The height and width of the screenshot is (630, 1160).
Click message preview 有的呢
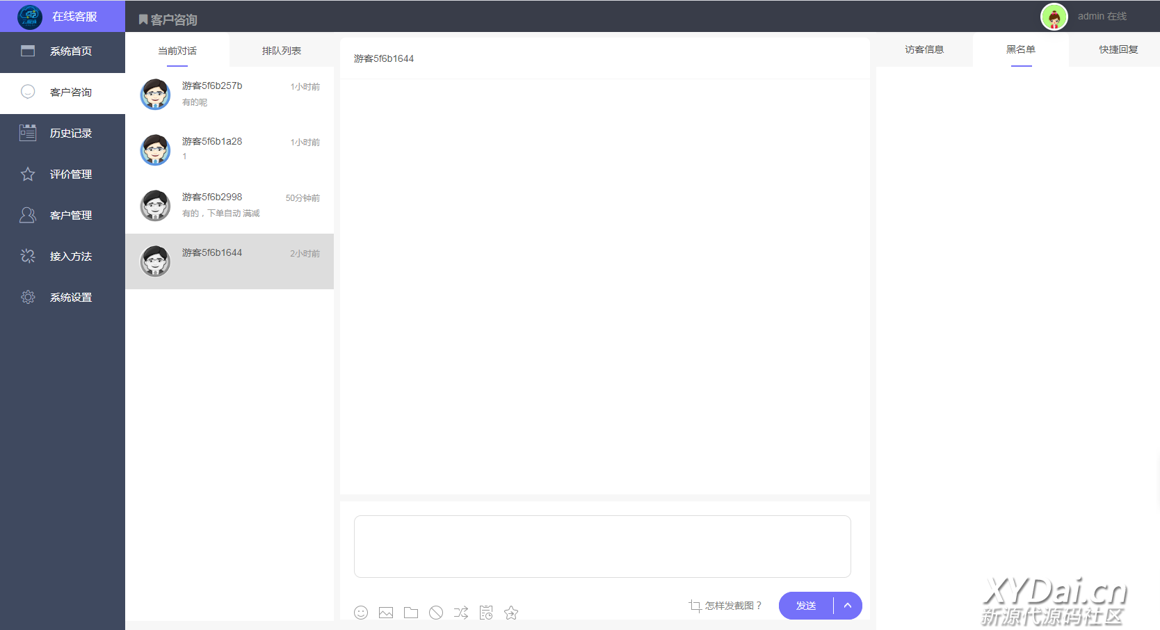click(x=195, y=102)
